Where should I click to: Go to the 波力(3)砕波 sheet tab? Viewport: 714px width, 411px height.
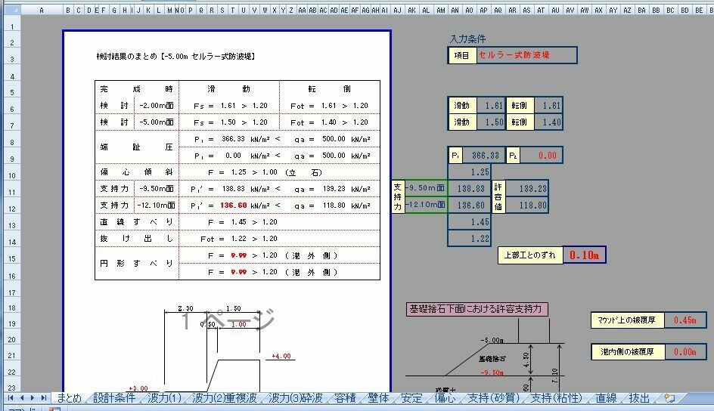[x=296, y=398]
